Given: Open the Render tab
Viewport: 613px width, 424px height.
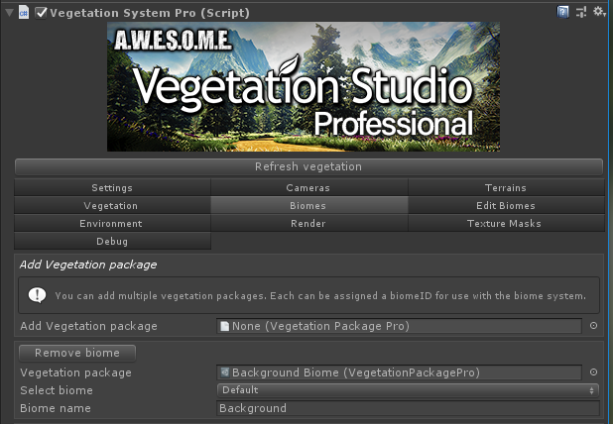Looking at the screenshot, I should pyautogui.click(x=308, y=224).
